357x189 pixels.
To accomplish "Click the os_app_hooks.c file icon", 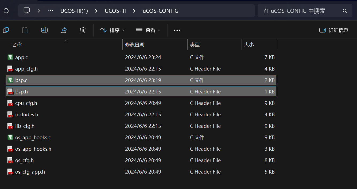I will [x=10, y=137].
